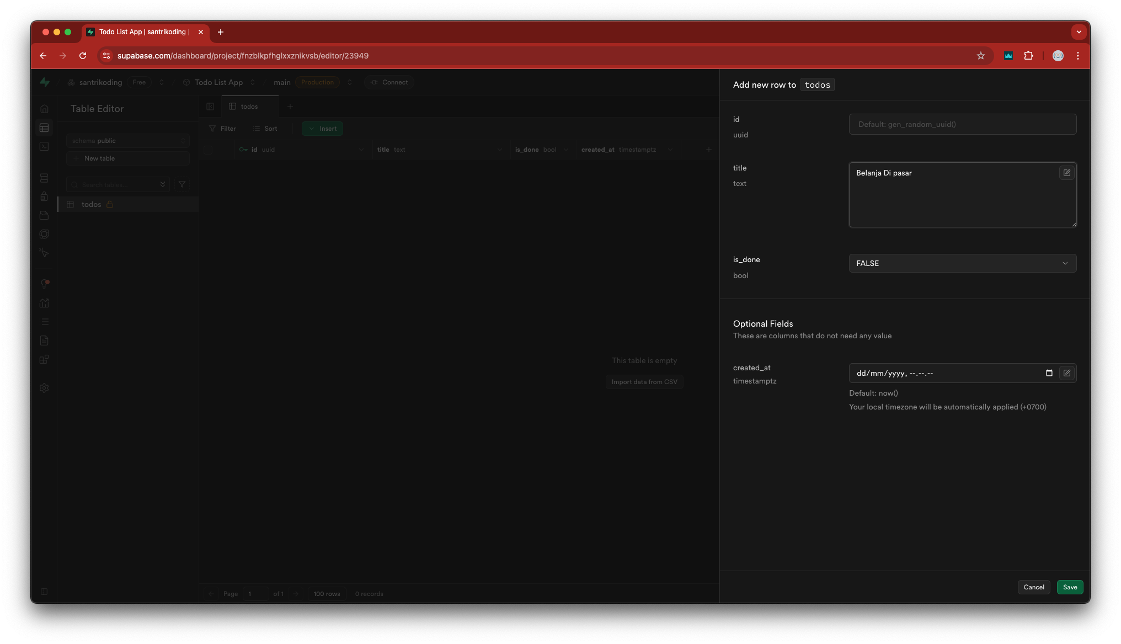Open the Realtime sidebar icon
1121x644 pixels.
[x=44, y=253]
